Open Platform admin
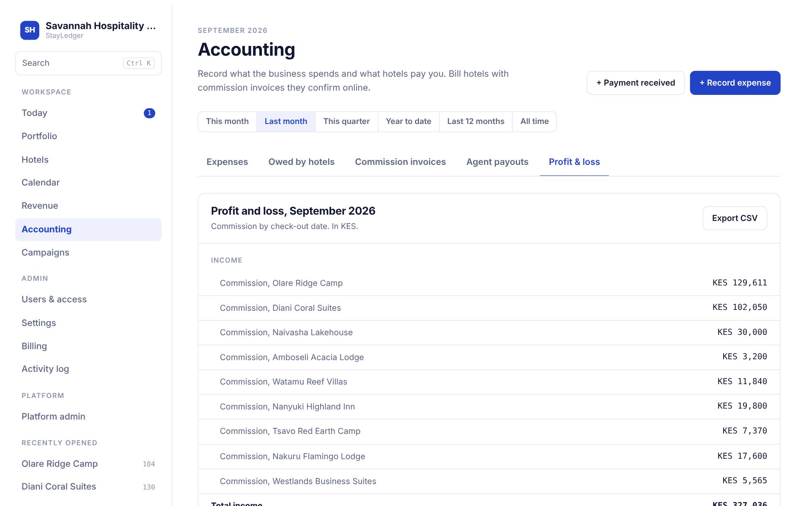811x506 pixels. 88,417
